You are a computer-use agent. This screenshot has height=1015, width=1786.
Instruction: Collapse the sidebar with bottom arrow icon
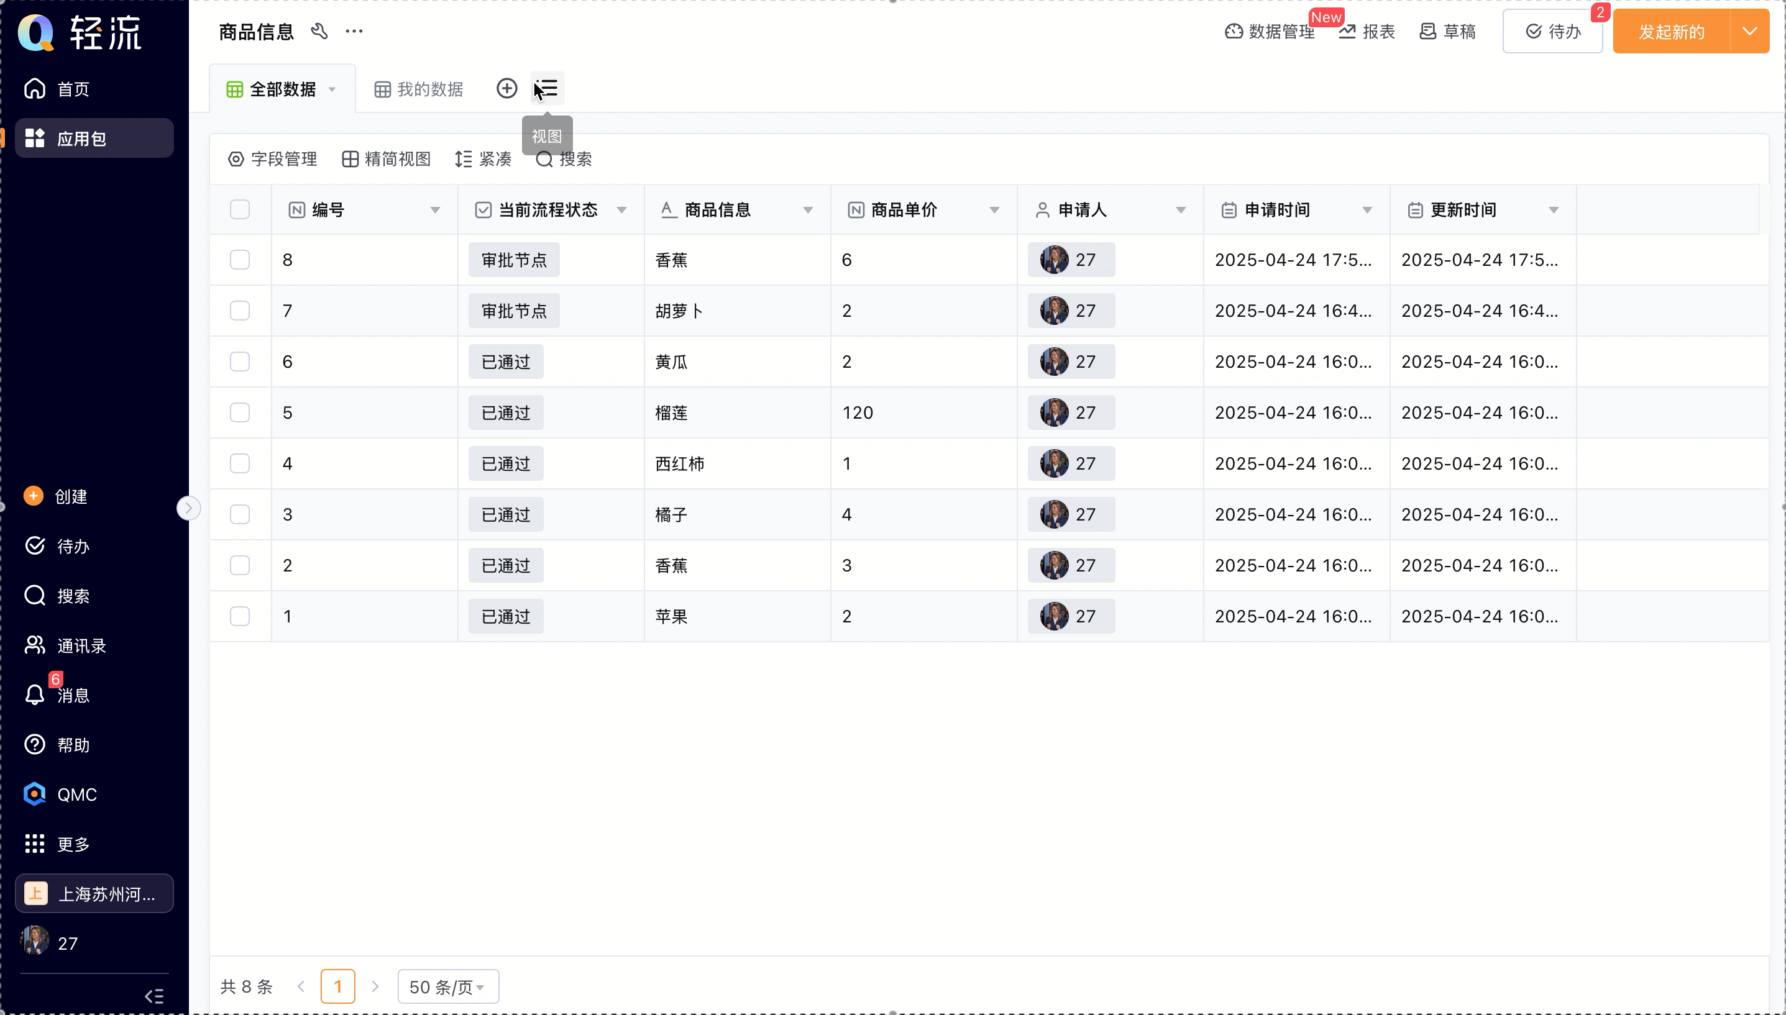click(x=154, y=996)
